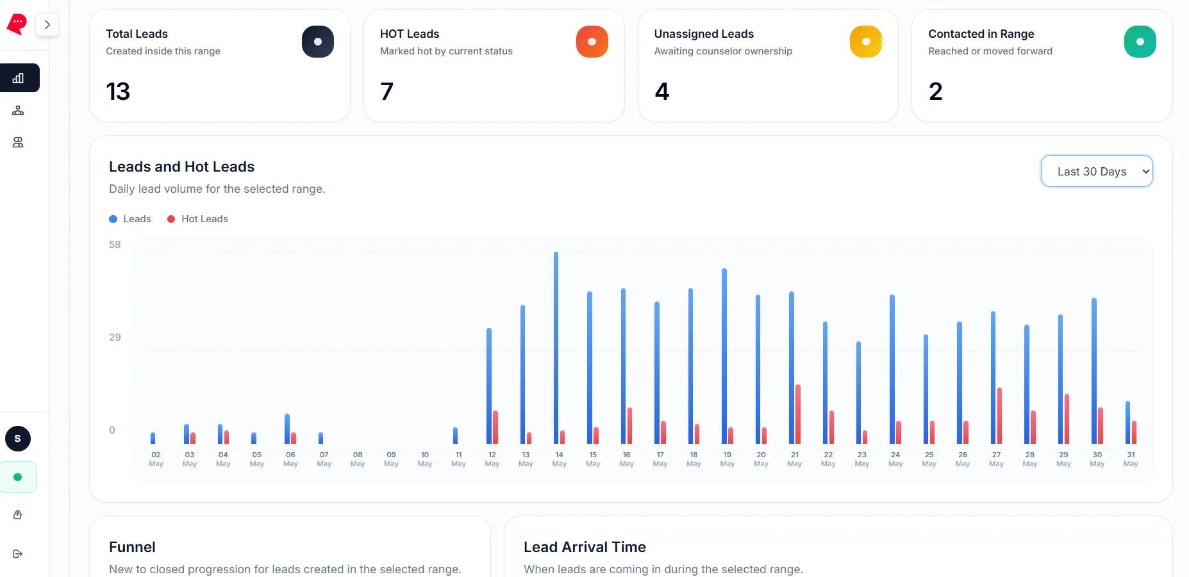Click 'Marked hot by current status' subtitle

point(446,51)
